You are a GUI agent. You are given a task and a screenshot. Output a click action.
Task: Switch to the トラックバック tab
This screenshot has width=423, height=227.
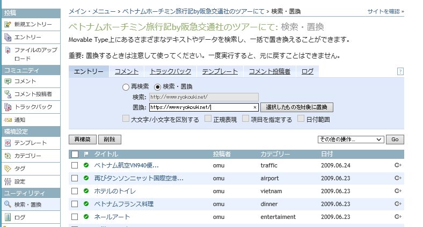(x=171, y=71)
